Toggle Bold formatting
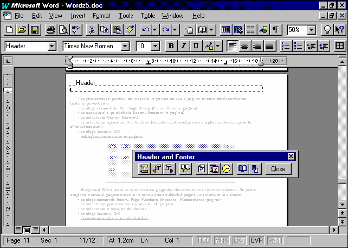348x248 pixels. click(x=171, y=46)
